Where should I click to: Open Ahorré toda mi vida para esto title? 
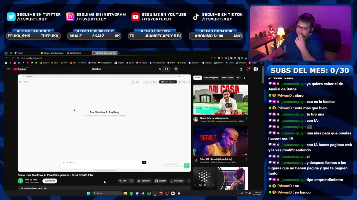click(214, 118)
